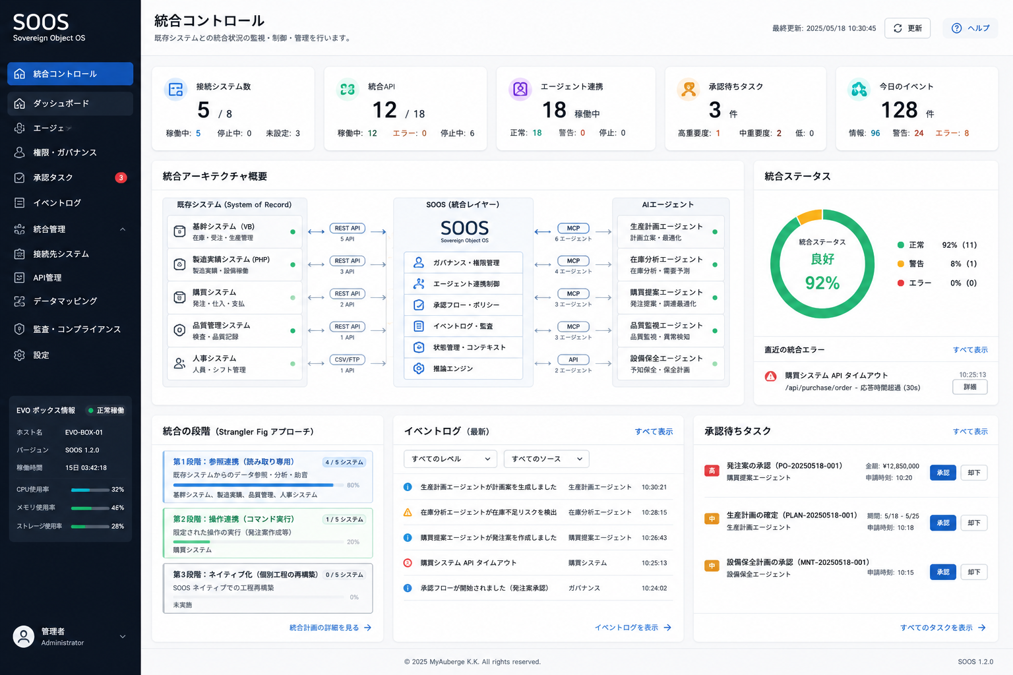
Task: Select イベントログ in the sidebar
Action: (x=70, y=203)
